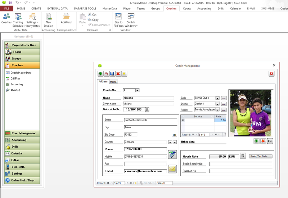The image size is (288, 198).
Task: Switch to the Memo tab
Action: [x=113, y=82]
